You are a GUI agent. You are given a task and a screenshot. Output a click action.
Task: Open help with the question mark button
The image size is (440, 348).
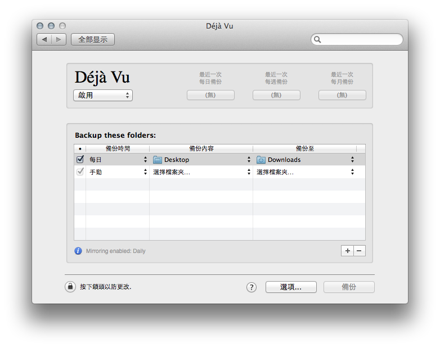252,287
